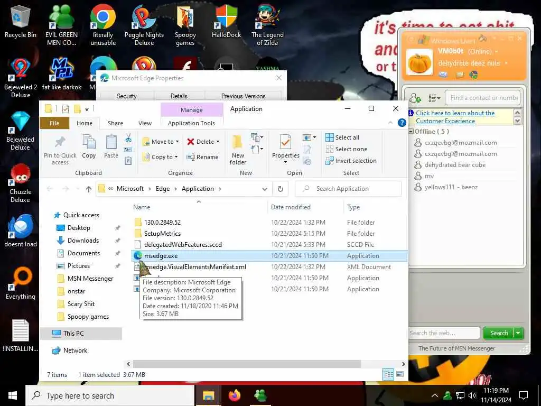The image size is (541, 406).
Task: Expand the Move to dropdown
Action: tap(177, 142)
